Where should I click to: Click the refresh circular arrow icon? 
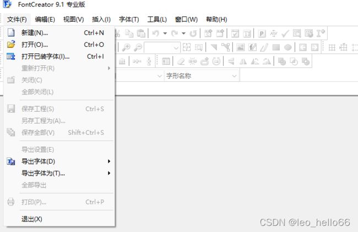(x=193, y=34)
